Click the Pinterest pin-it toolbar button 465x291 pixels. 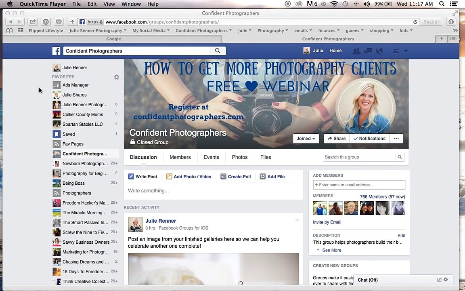(x=46, y=22)
